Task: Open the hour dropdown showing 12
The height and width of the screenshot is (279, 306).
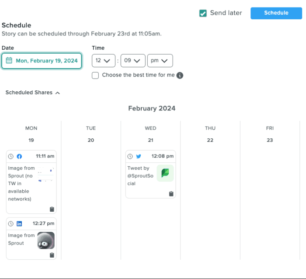Action: tap(104, 61)
